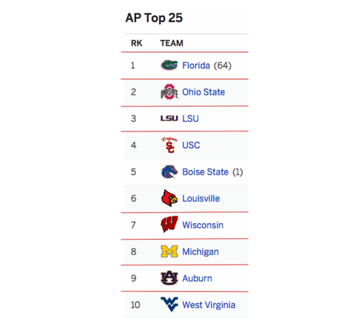This screenshot has height=329, width=363.
Task: Open the Florida team link
Action: 196,66
